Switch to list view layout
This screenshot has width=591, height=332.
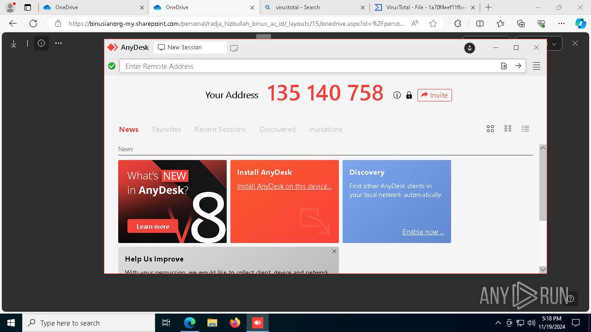click(x=525, y=129)
